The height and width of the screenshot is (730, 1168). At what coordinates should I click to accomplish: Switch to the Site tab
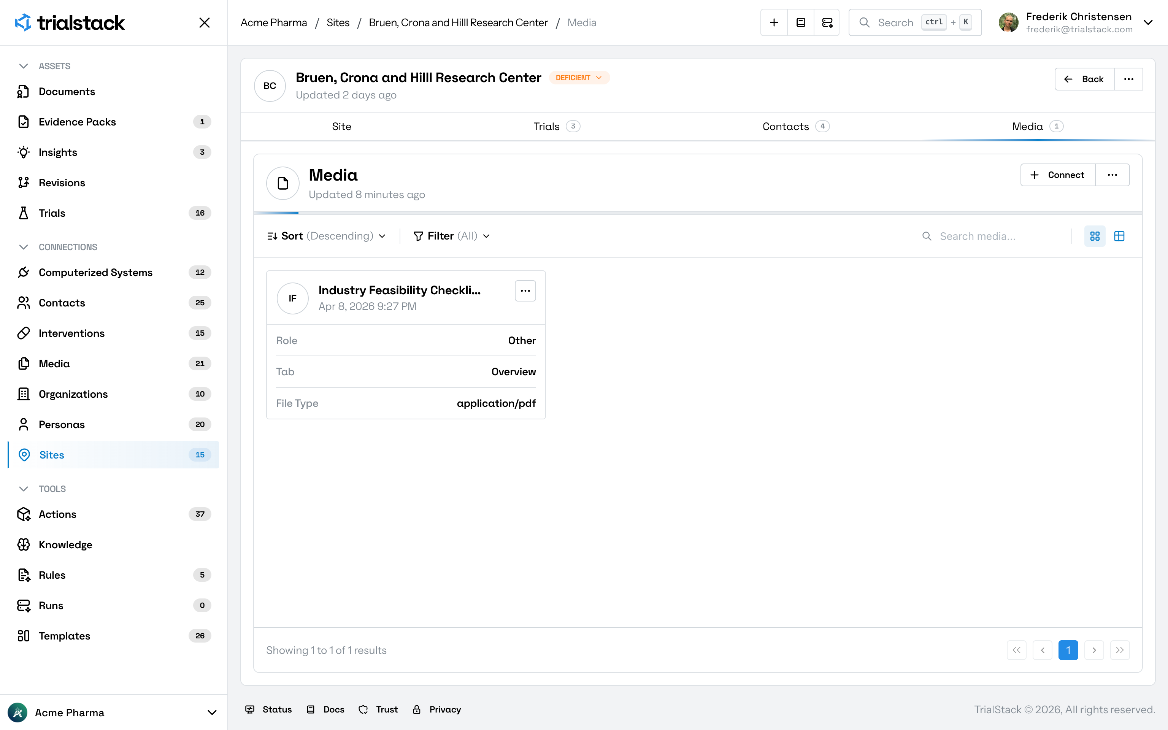point(341,127)
